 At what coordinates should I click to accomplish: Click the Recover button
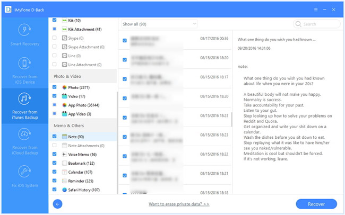(316, 204)
